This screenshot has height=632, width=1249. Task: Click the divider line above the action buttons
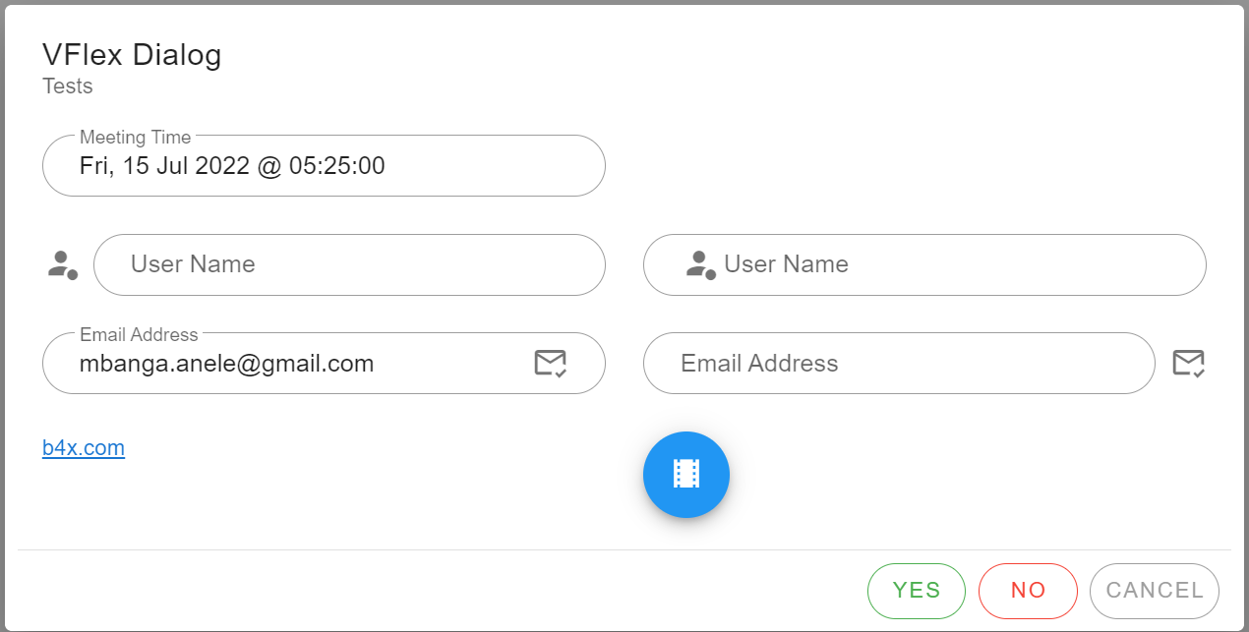624,549
